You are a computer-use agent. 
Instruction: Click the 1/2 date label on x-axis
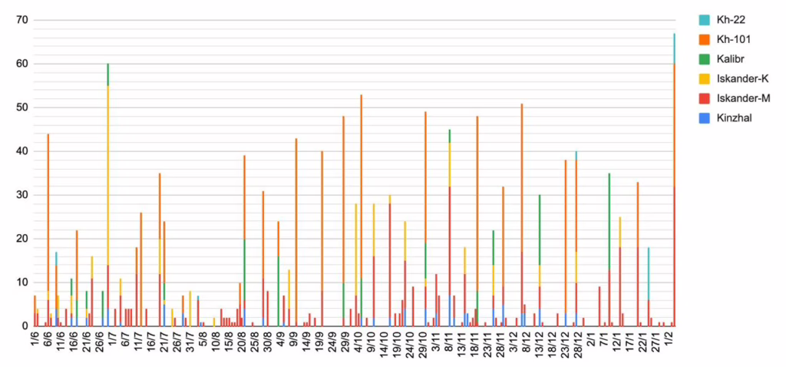(x=674, y=342)
